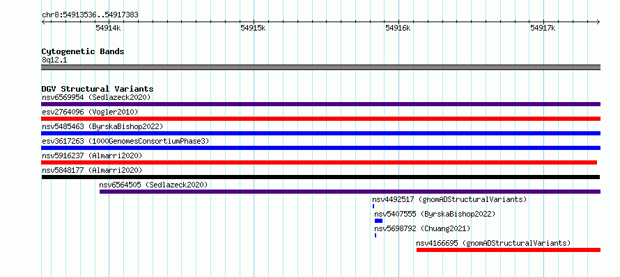The image size is (620, 277).
Task: Click the Cytogenetic Bands track title
Action: 83,51
